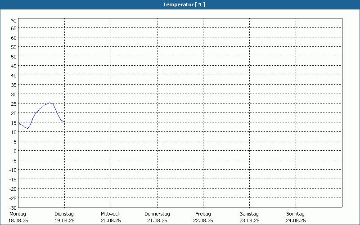Image resolution: width=360 pixels, height=225 pixels.
Task: Click the 21.08.25 date label
Action: tap(157, 221)
